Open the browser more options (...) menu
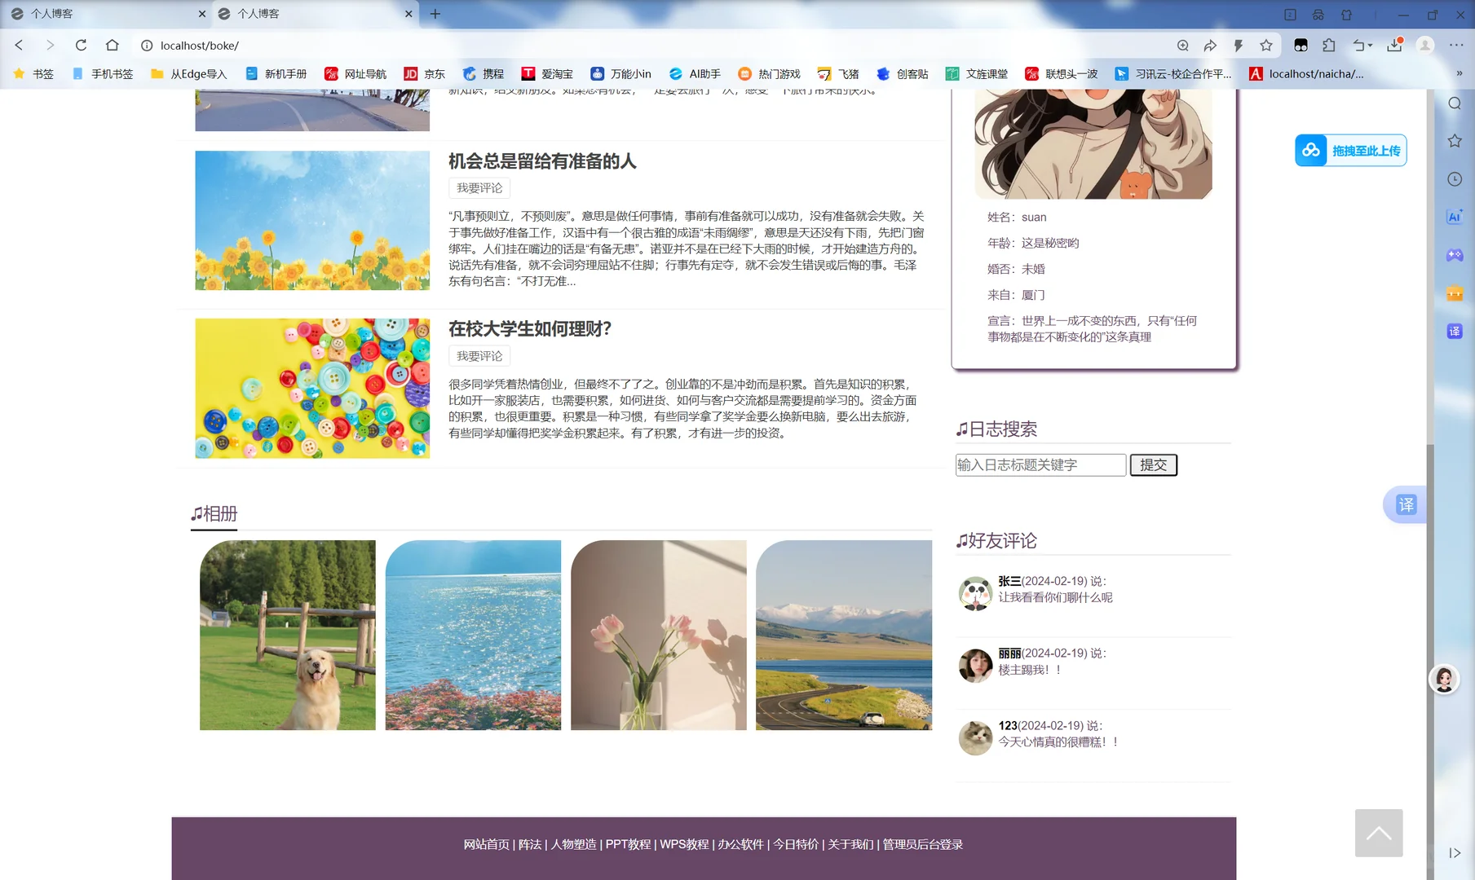 coord(1459,45)
